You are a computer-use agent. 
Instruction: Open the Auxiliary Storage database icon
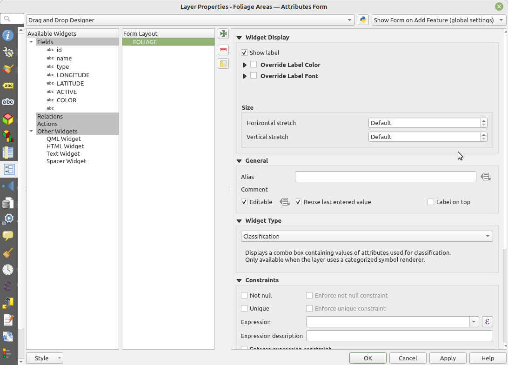point(9,202)
